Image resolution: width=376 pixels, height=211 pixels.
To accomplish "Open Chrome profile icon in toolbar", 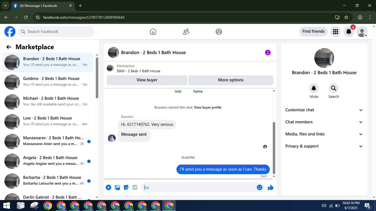I will pos(360,17).
